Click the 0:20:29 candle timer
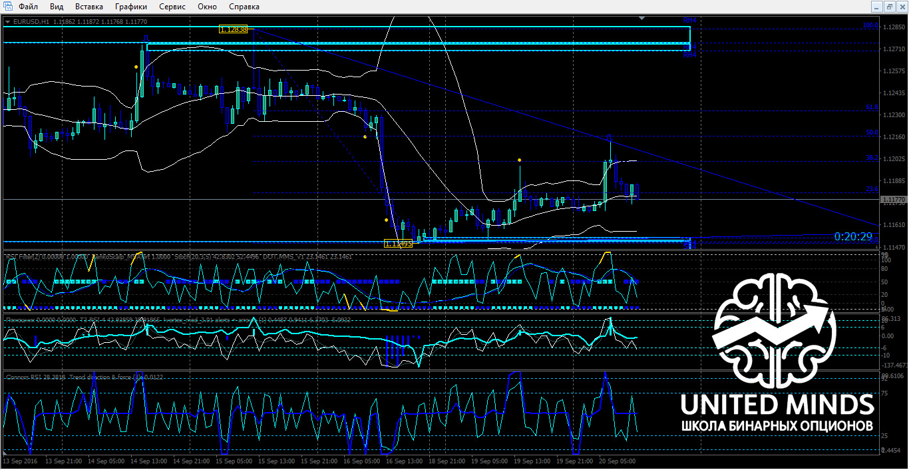 coord(853,236)
